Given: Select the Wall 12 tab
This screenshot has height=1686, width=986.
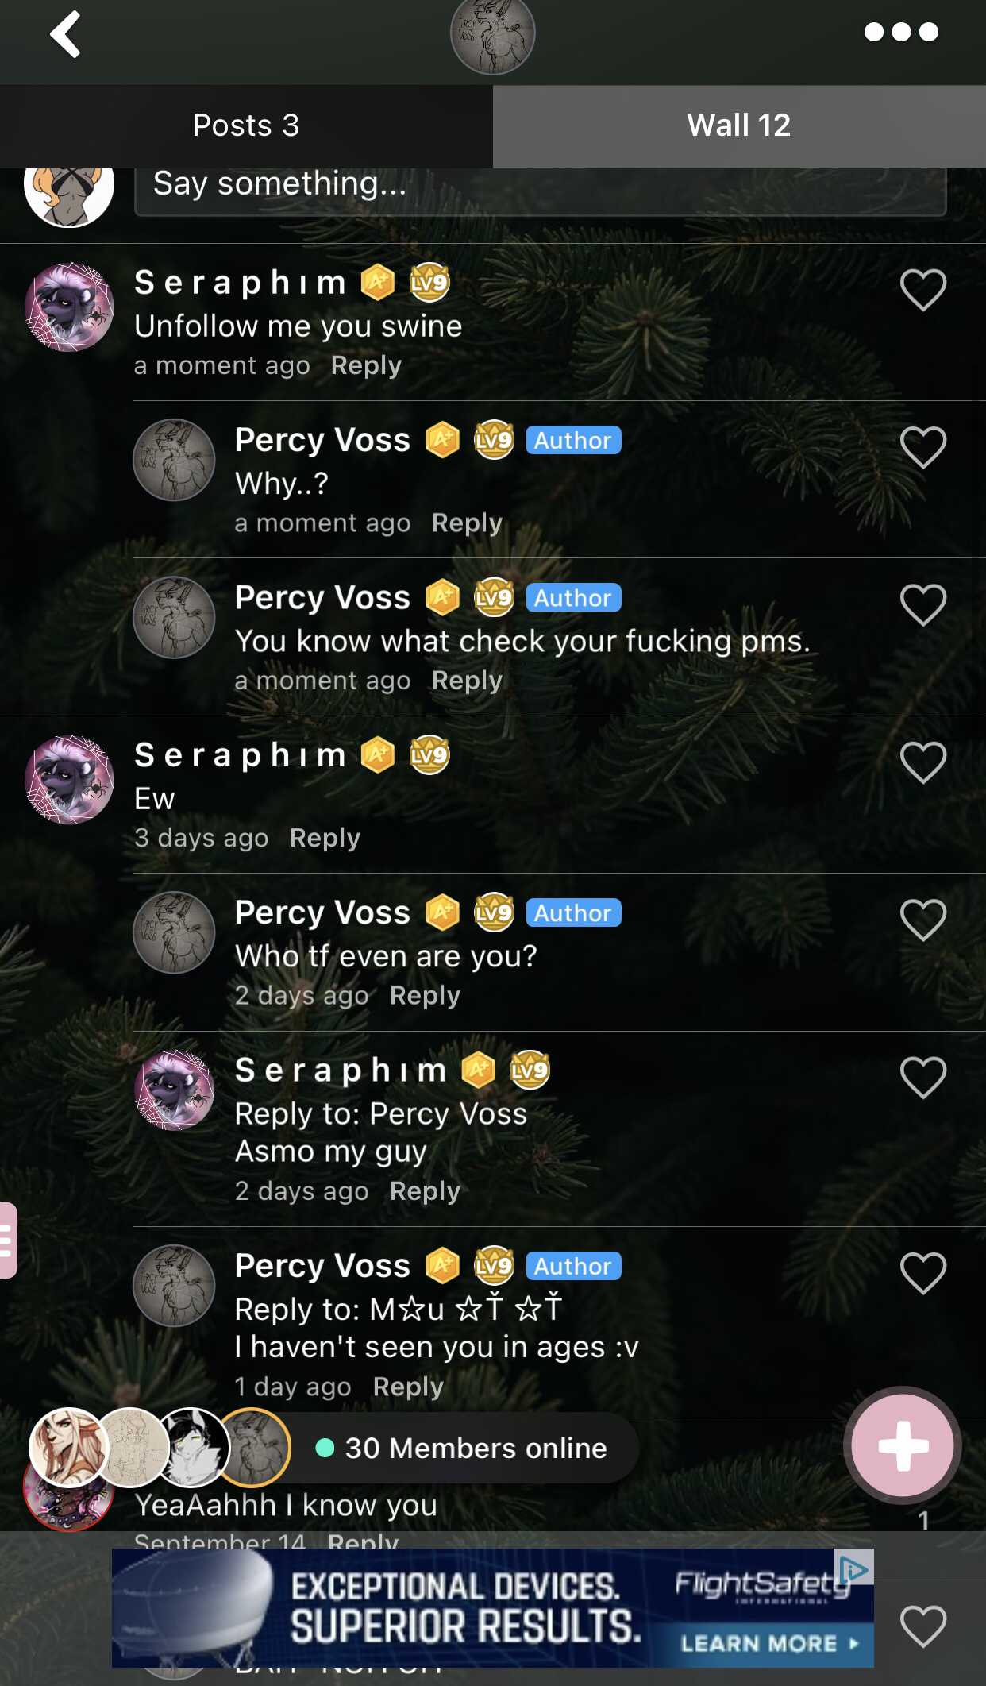Looking at the screenshot, I should pos(739,125).
